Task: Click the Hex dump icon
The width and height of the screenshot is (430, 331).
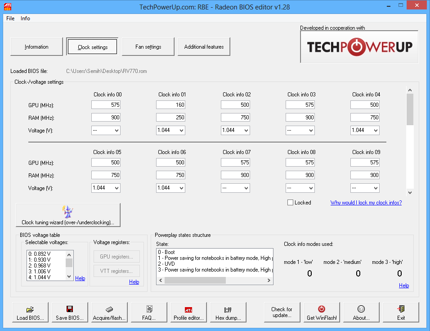Action: pyautogui.click(x=228, y=309)
